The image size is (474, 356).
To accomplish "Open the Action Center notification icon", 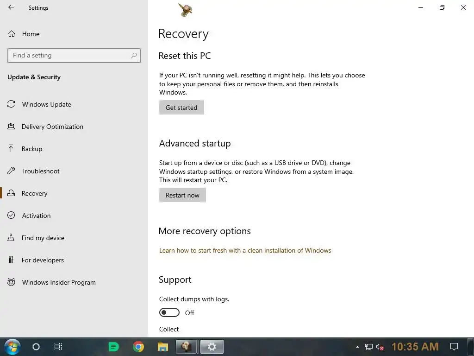I will point(454,347).
